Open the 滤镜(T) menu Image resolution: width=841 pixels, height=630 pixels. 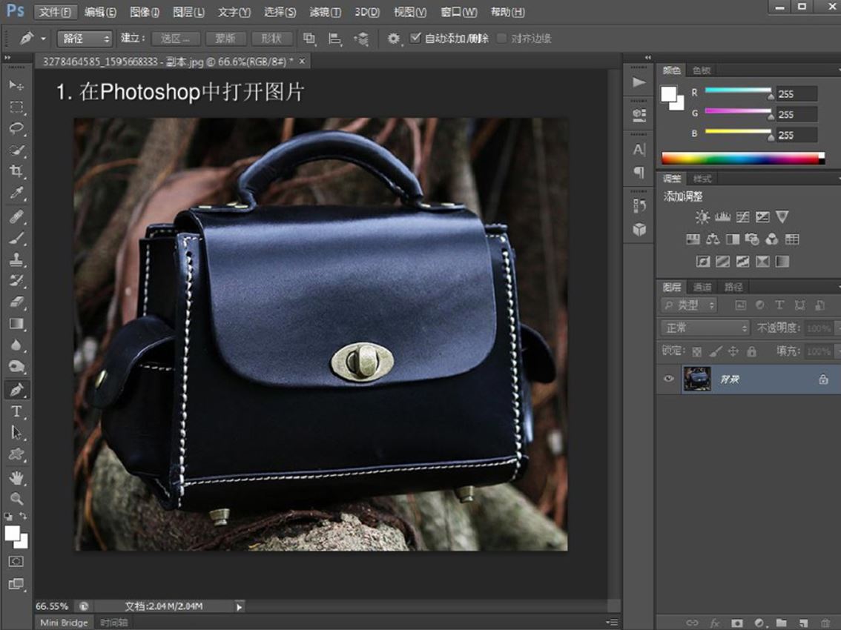(x=325, y=13)
